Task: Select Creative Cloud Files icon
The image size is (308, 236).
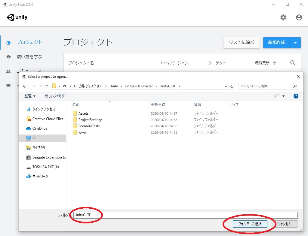Action: pos(29,119)
